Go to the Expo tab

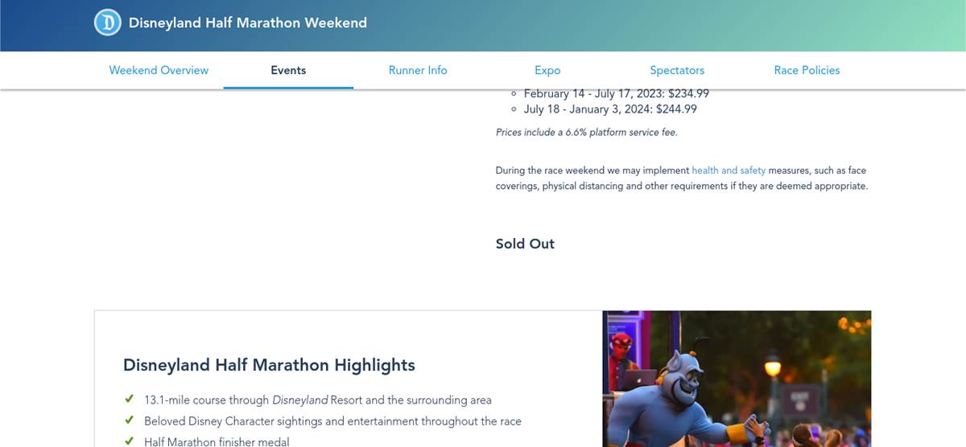tap(547, 70)
